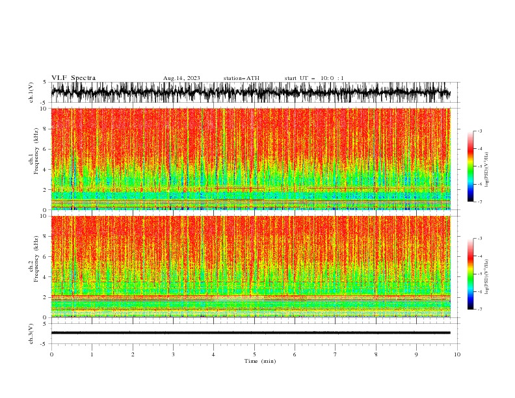The height and width of the screenshot is (398, 515).
Task: Click the time axis tick label '5'
Action: click(x=254, y=354)
